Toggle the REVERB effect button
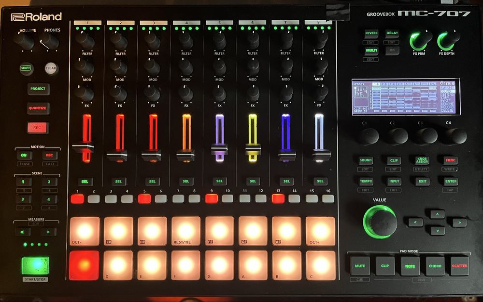Image resolution: width=483 pixels, height=302 pixels. [371, 33]
